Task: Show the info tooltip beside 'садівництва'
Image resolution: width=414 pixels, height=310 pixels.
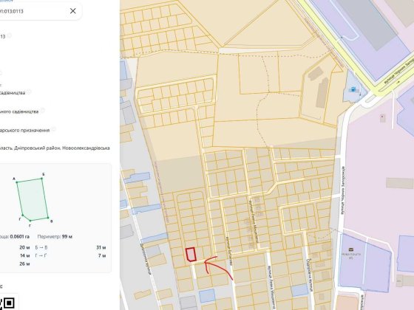Action: point(29,92)
